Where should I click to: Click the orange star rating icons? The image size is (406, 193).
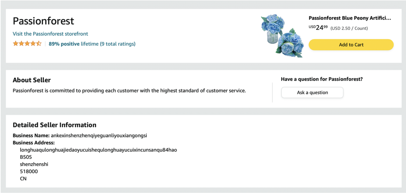coord(27,43)
